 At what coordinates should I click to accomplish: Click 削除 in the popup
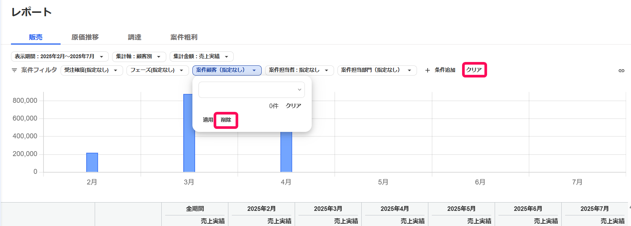[x=226, y=120]
